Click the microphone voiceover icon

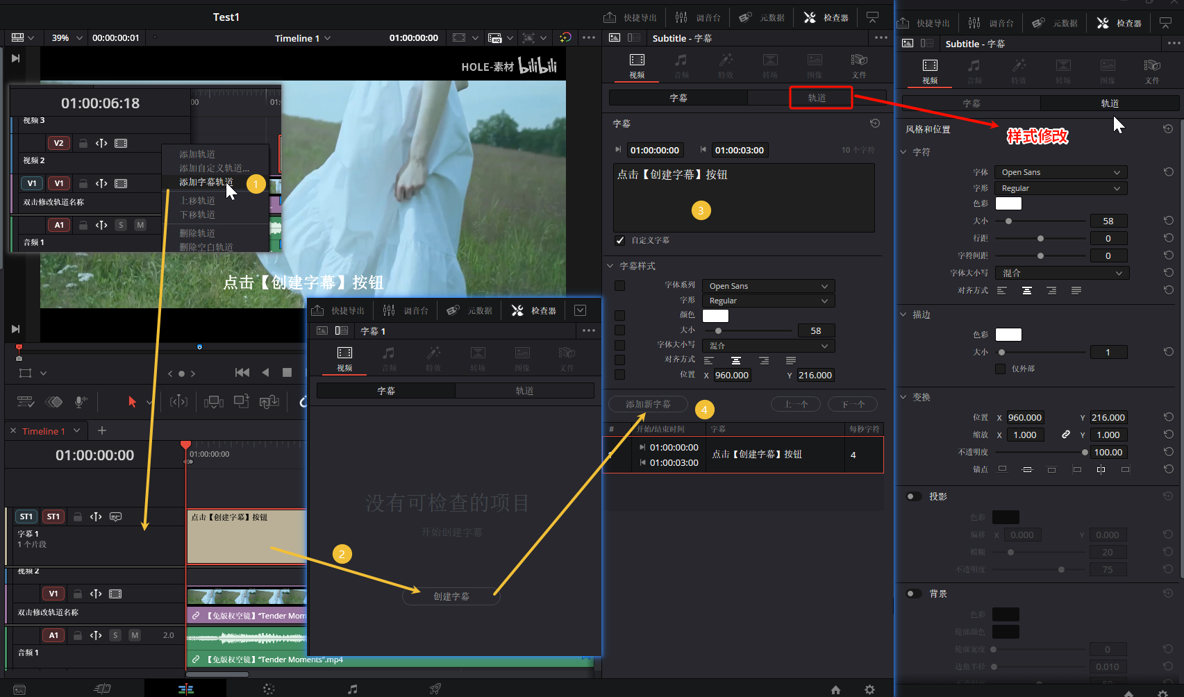[x=81, y=402]
